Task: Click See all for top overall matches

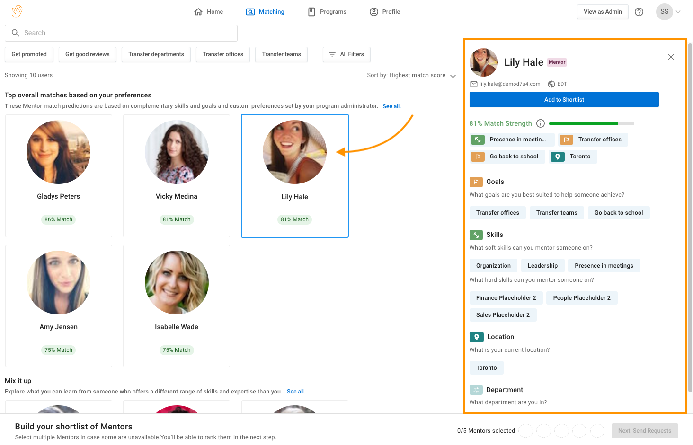Action: click(391, 106)
